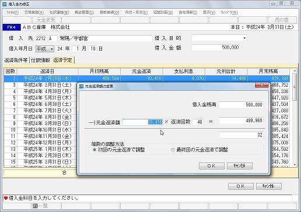Open the ファイル(F) menu
The width and height of the screenshot is (301, 212).
[12, 12]
